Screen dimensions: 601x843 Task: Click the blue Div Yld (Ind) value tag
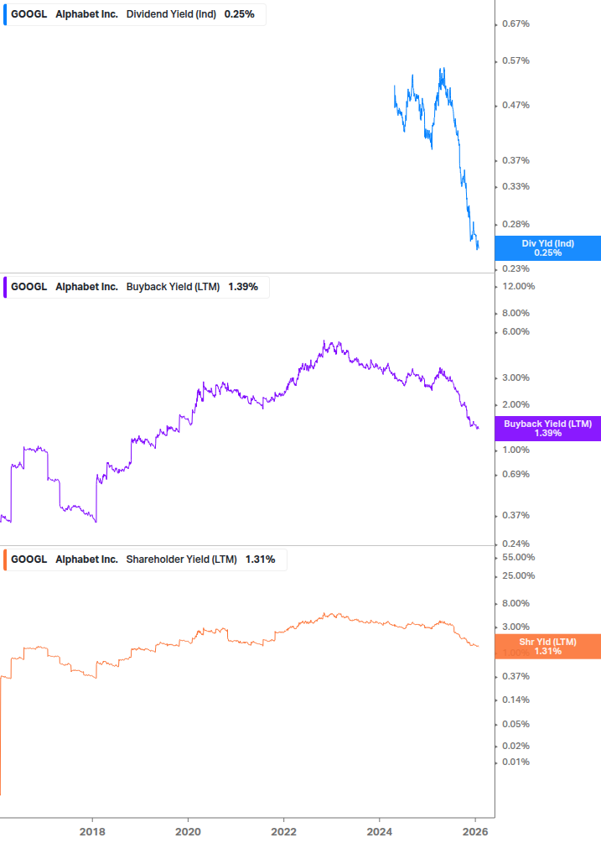[547, 248]
